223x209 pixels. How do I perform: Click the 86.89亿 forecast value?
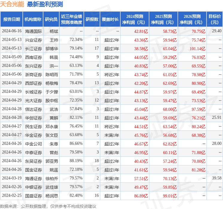click(x=141, y=196)
